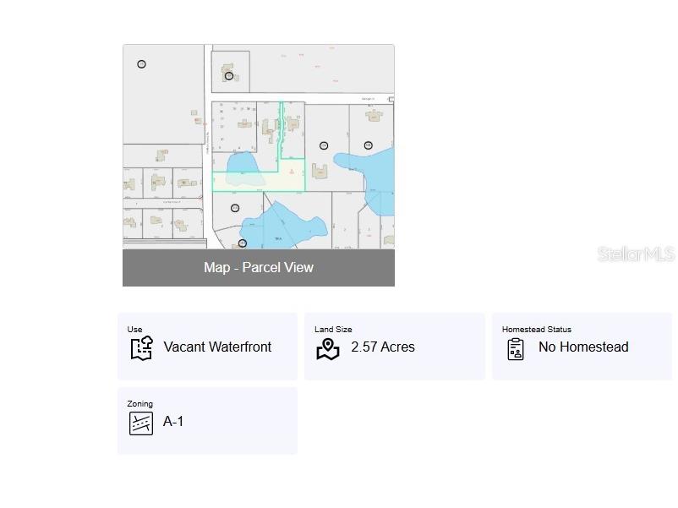Click the small pond above the highlighted parcel

241,162
